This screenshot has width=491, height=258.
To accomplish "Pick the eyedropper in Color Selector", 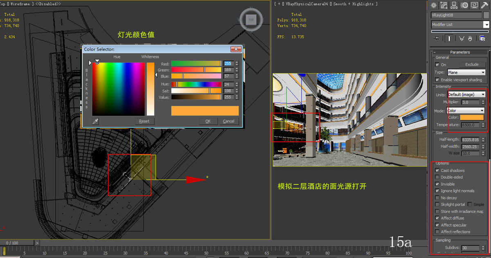I will click(95, 121).
